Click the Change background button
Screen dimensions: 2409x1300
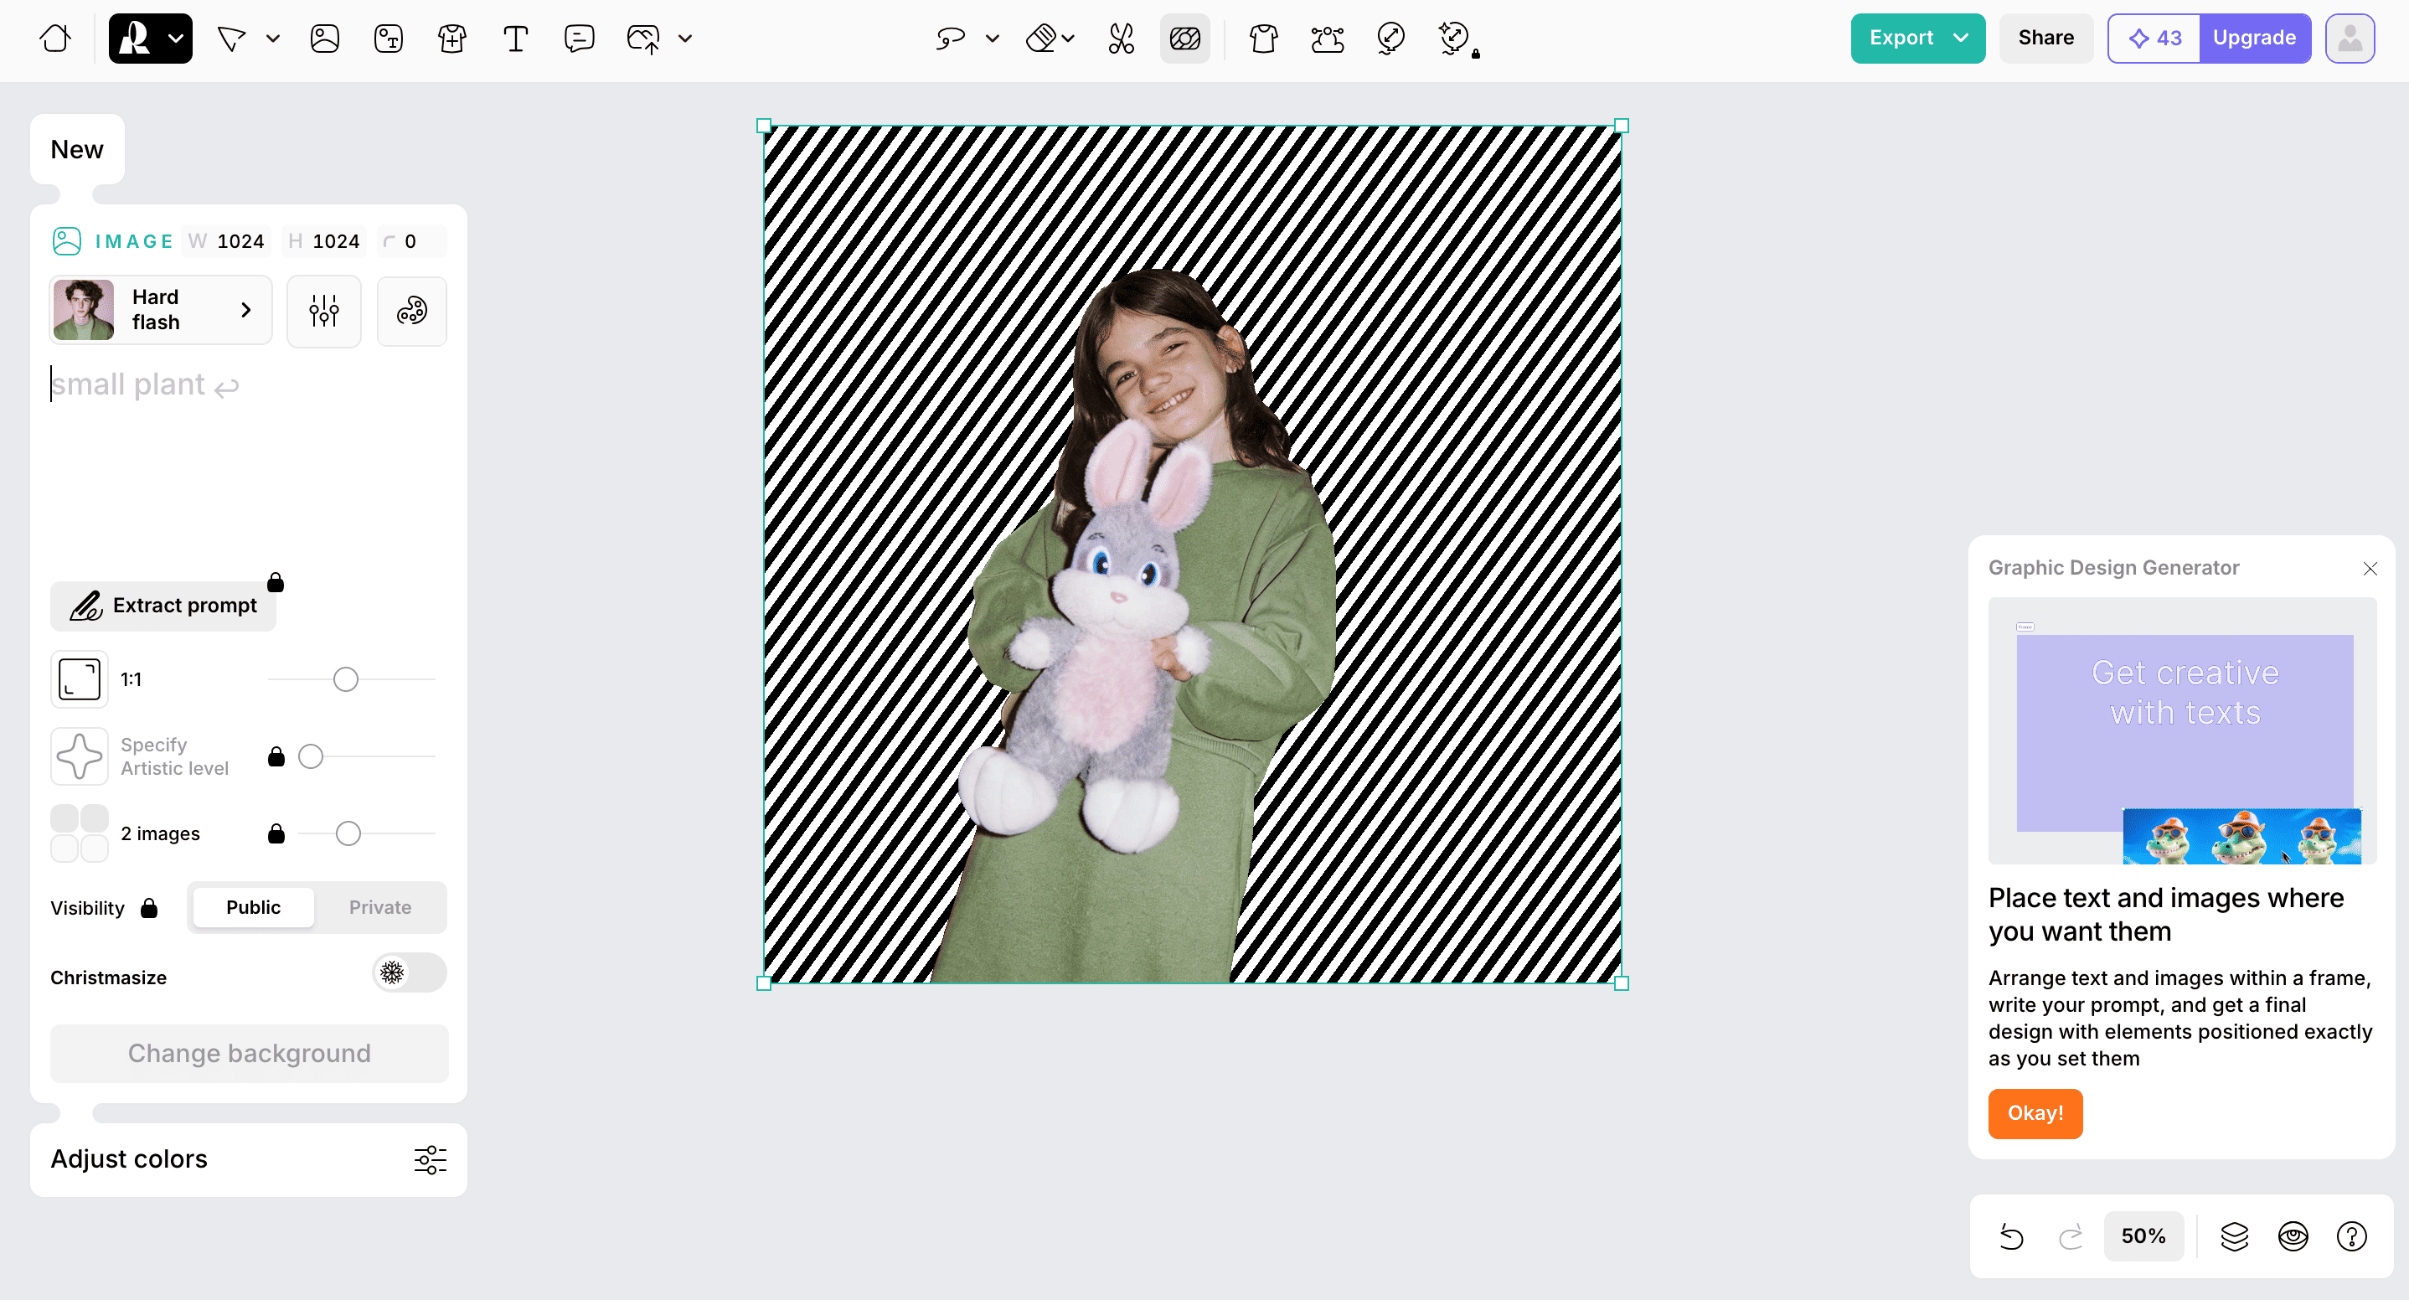(x=249, y=1054)
